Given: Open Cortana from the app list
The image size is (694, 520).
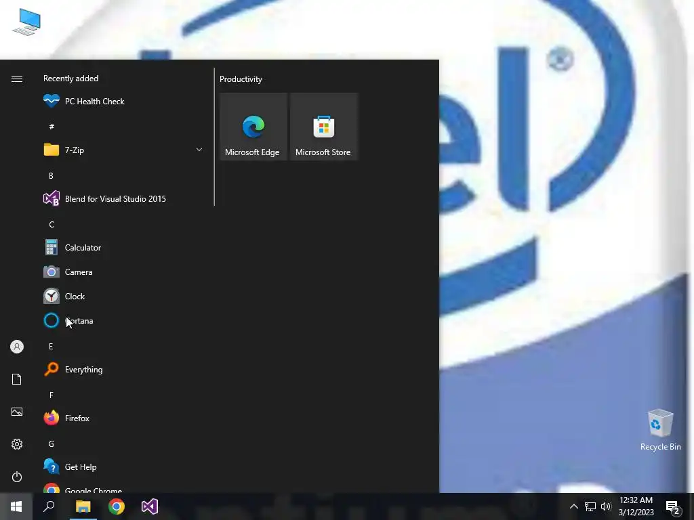Looking at the screenshot, I should pos(124,320).
